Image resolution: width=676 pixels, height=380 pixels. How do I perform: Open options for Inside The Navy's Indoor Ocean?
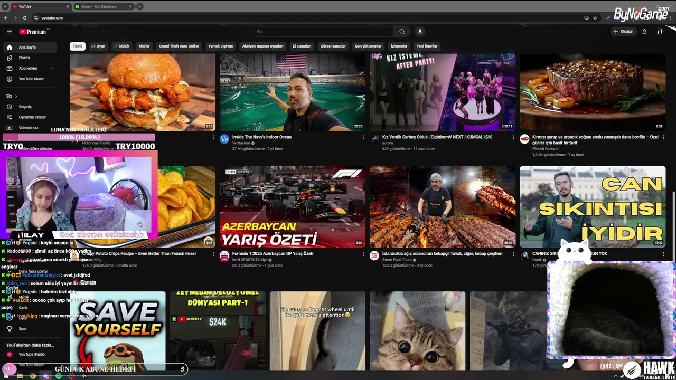click(x=363, y=137)
